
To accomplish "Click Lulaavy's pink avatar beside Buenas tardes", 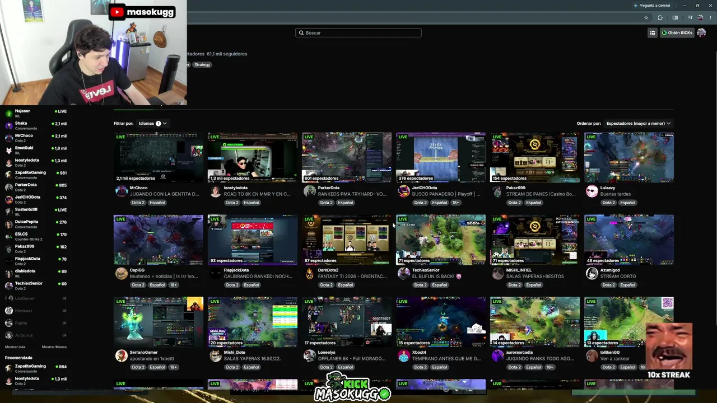I will pos(592,191).
